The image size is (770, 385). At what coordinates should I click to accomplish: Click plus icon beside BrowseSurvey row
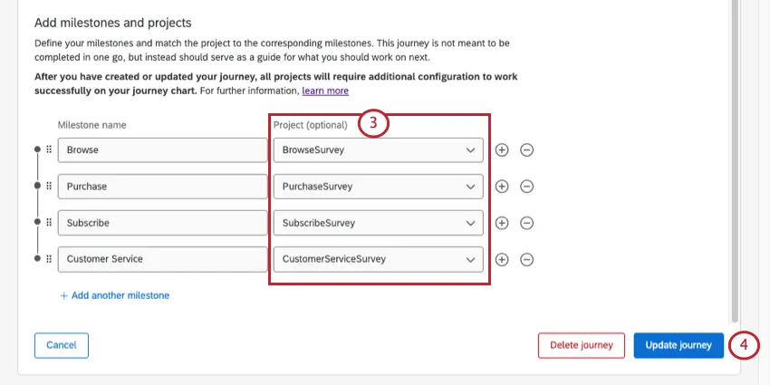click(502, 149)
